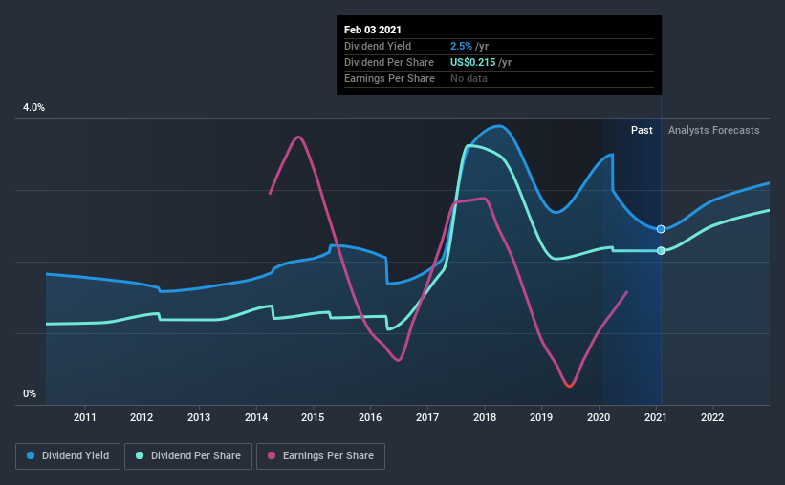
Task: Click the pink Earnings Per Share legend dot
Action: click(272, 455)
